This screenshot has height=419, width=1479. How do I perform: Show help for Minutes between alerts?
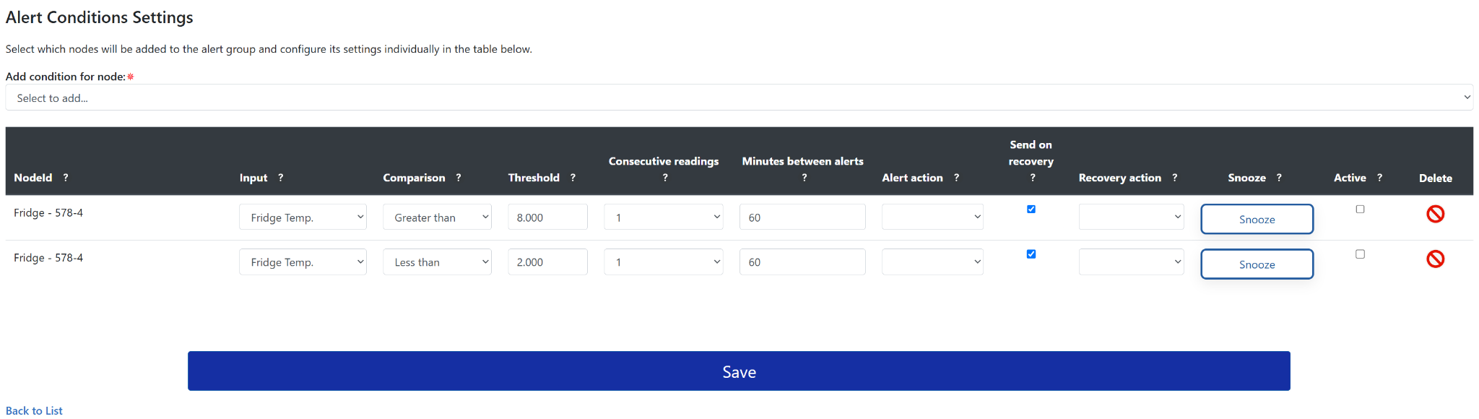804,178
